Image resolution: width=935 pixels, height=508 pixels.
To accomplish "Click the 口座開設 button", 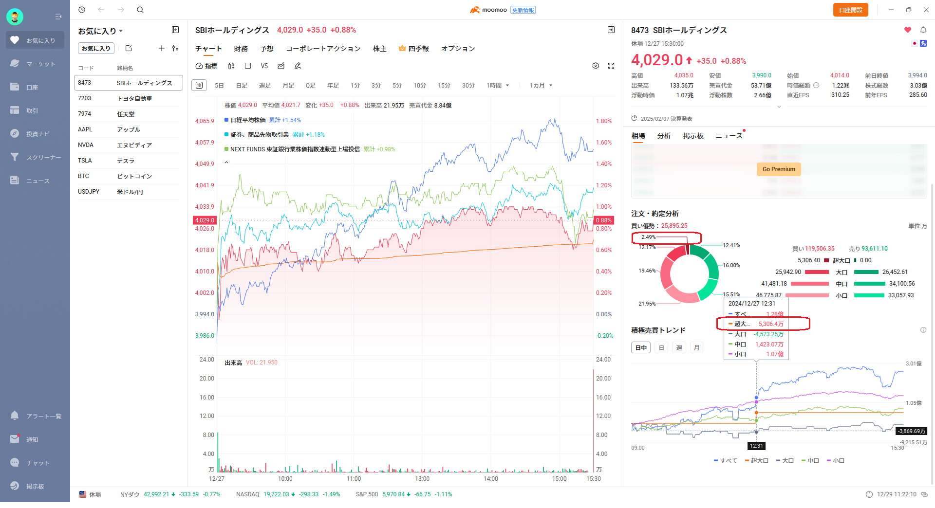I will [851, 10].
